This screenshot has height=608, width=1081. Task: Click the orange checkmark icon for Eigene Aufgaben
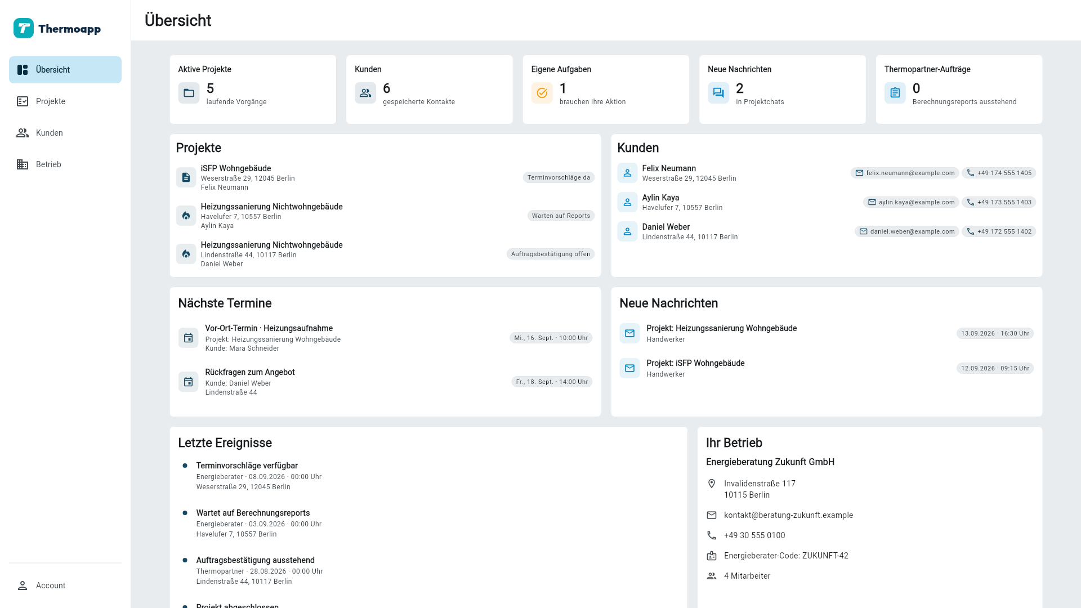coord(542,93)
